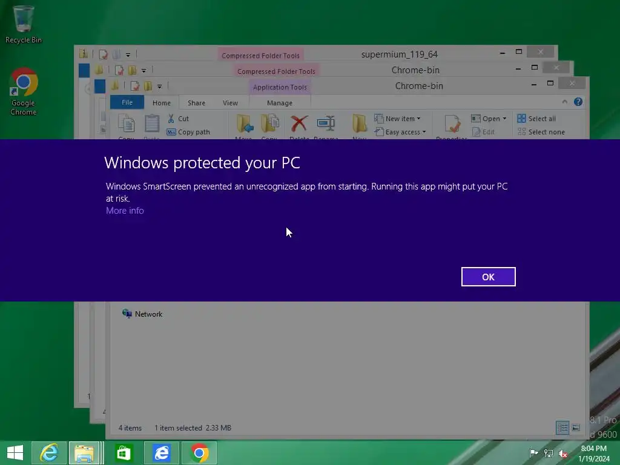Open the Manage ribbon tab
Screen dimensions: 620x465
[x=280, y=103]
